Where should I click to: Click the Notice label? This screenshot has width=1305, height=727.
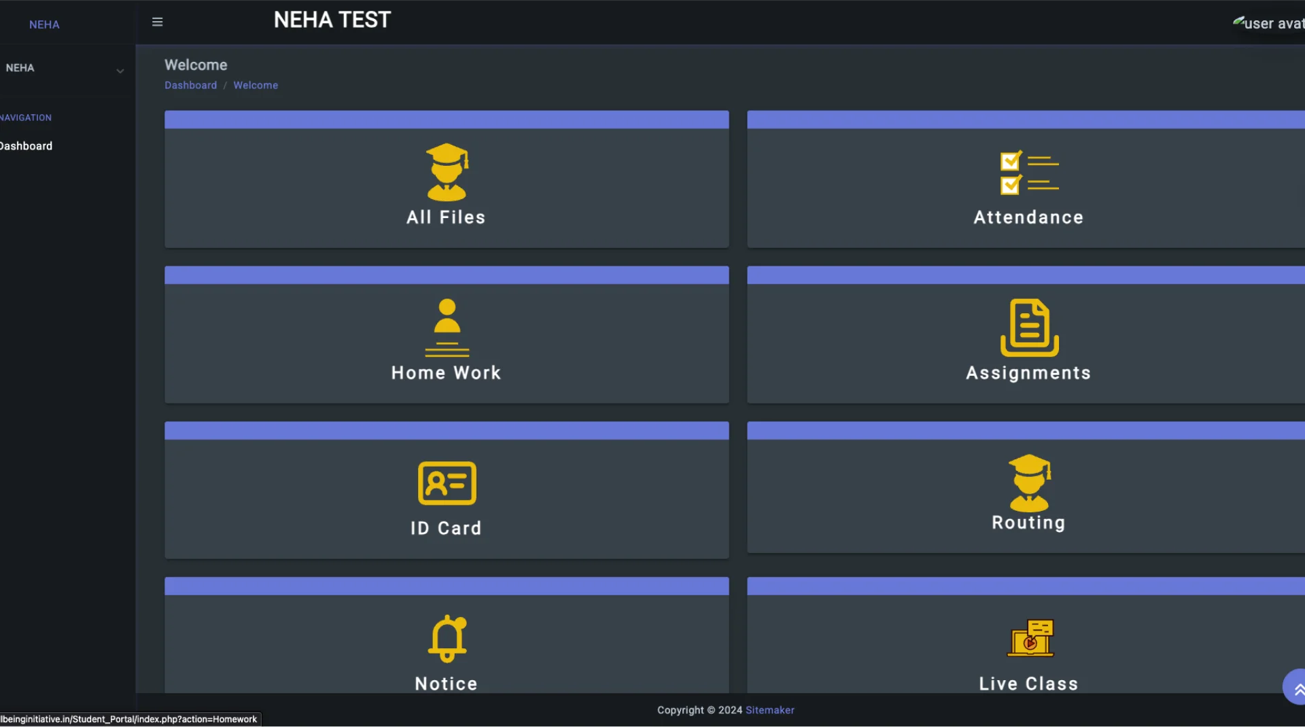(x=446, y=684)
